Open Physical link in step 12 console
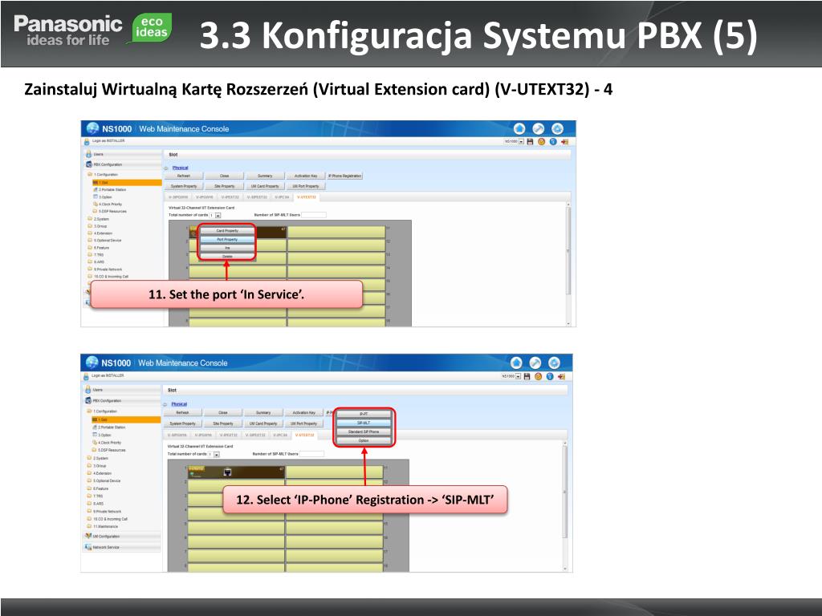Image resolution: width=822 pixels, height=616 pixels. tap(179, 404)
